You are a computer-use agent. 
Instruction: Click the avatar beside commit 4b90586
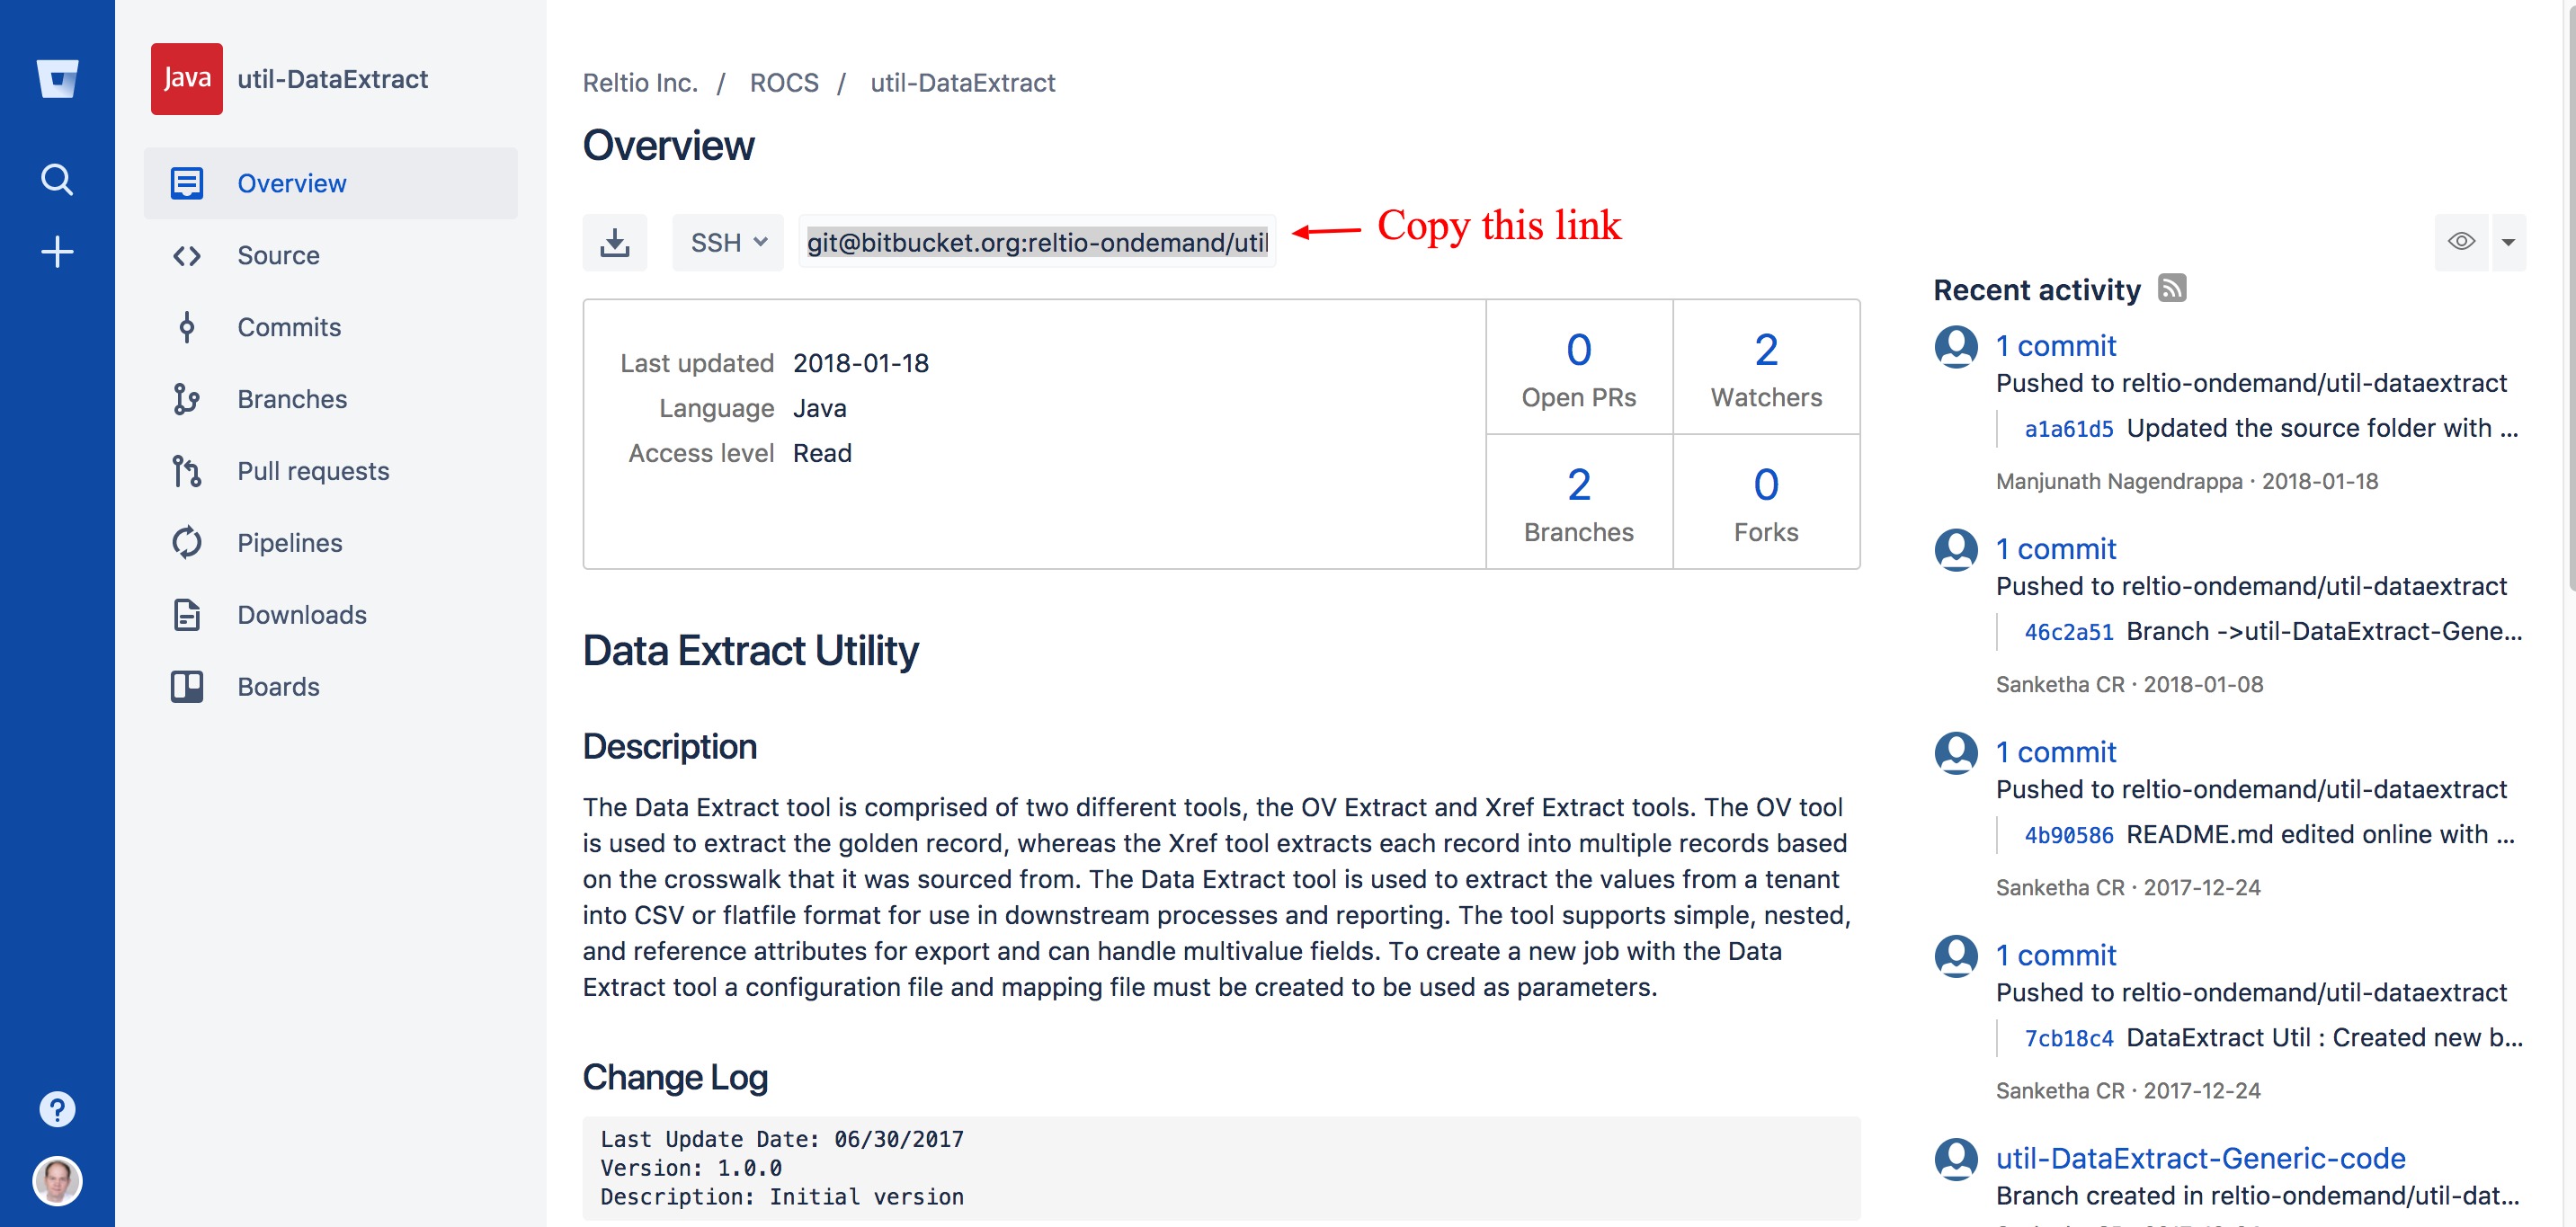pos(1956,753)
